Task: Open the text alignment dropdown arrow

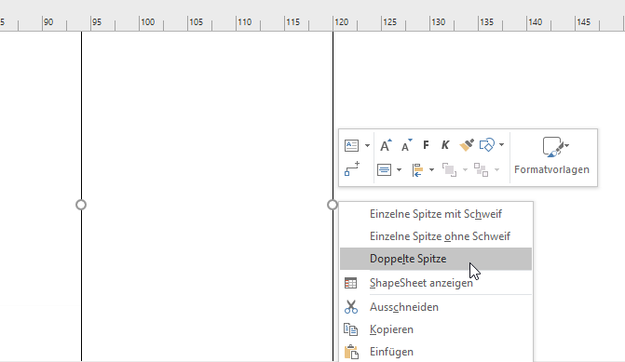Action: click(399, 170)
